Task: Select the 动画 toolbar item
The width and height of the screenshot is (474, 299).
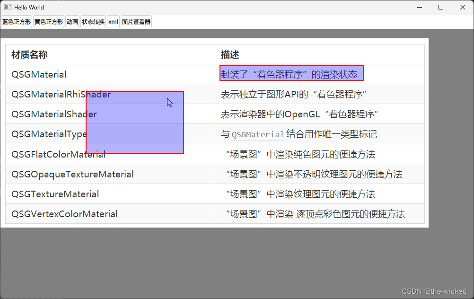Action: [x=71, y=22]
